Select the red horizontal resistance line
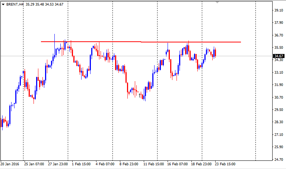 (x=141, y=42)
